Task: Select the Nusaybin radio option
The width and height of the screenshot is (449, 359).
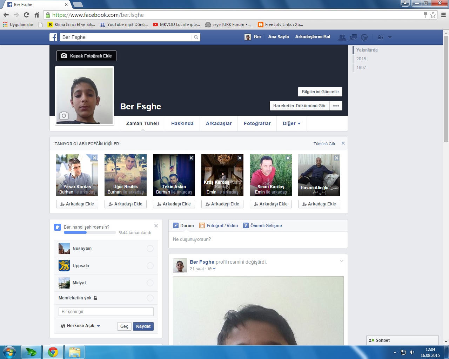Action: [150, 249]
